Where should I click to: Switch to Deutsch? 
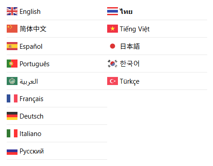tap(57, 116)
